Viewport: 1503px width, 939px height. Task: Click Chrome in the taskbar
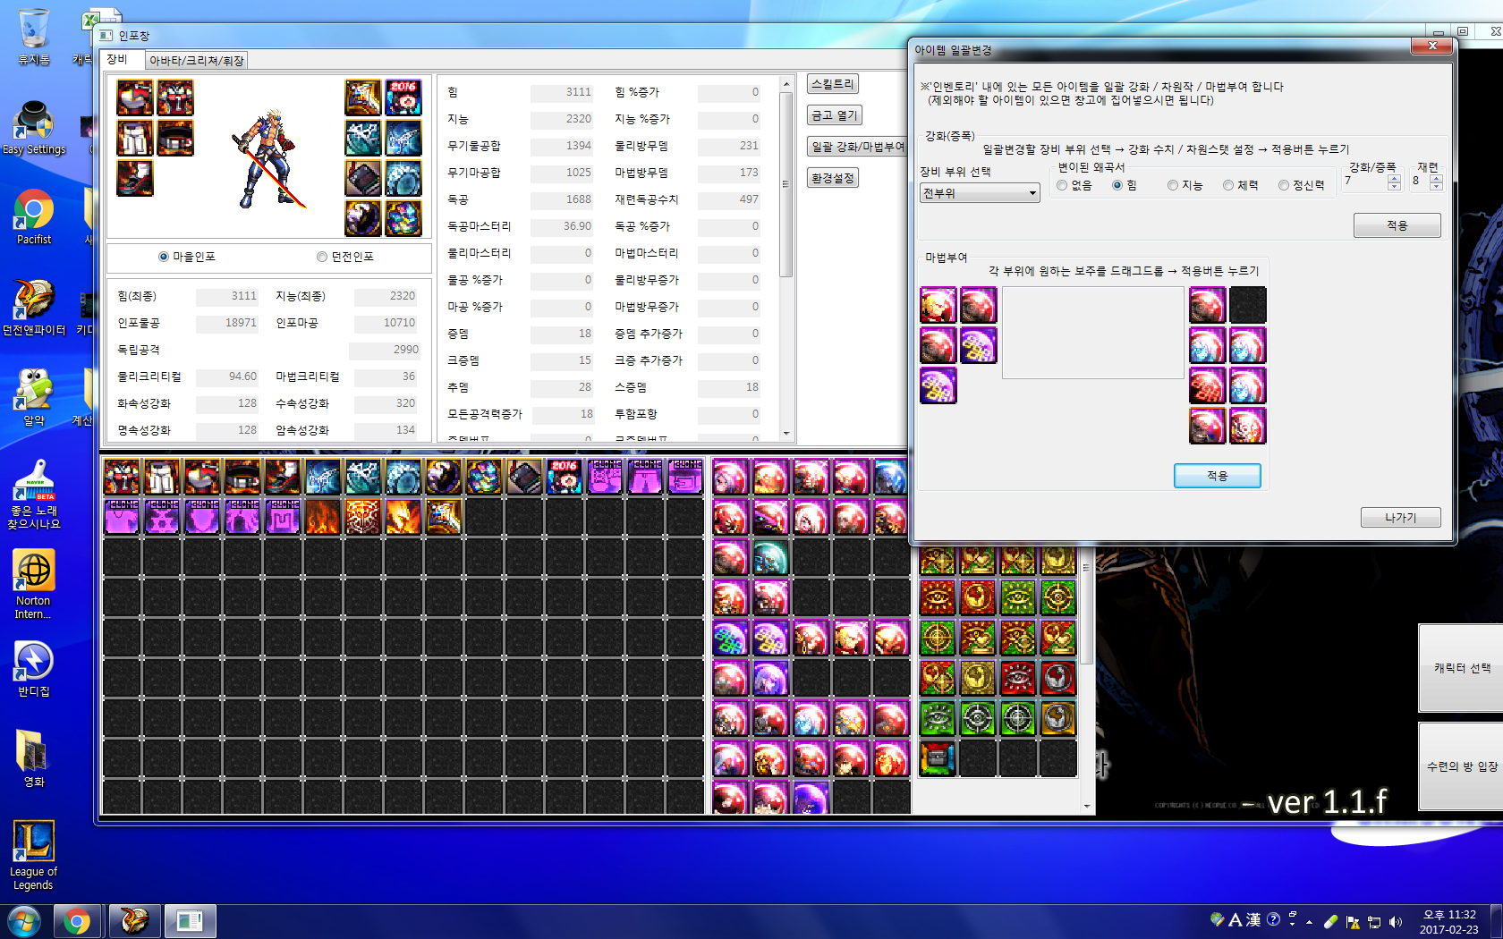pos(77,921)
